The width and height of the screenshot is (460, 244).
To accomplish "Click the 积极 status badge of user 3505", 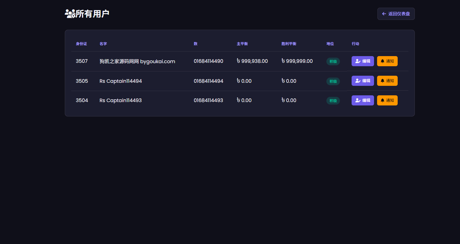I will click(333, 81).
